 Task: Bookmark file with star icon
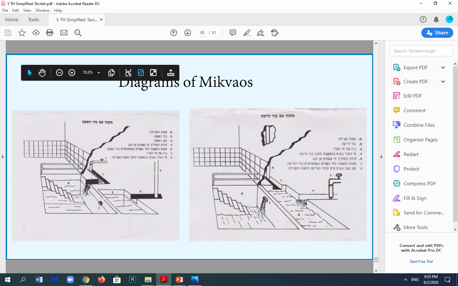[22, 33]
